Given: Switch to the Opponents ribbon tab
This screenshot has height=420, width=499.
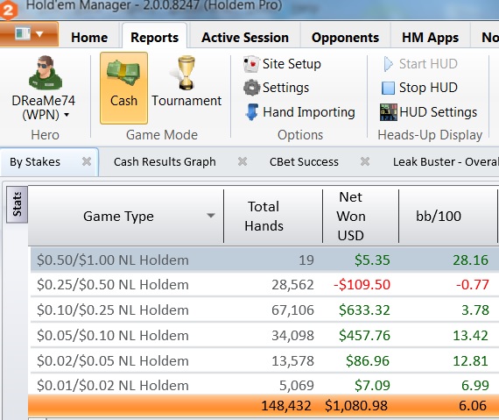Looking at the screenshot, I should [x=345, y=38].
